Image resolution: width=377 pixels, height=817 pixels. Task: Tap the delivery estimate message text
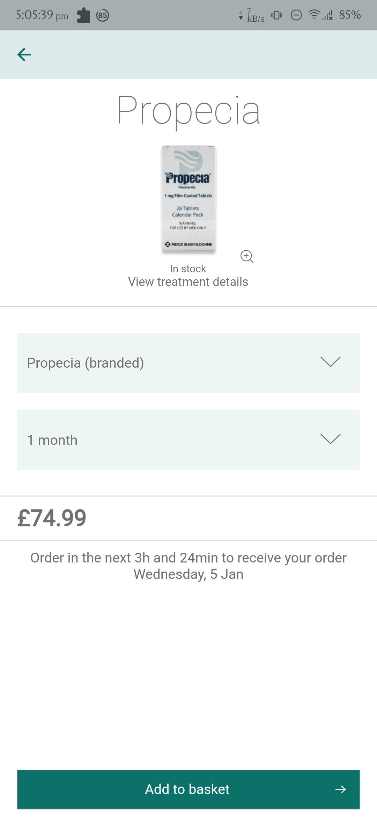[188, 566]
